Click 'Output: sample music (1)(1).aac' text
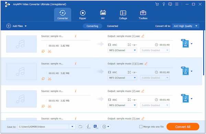 [x=125, y=64]
